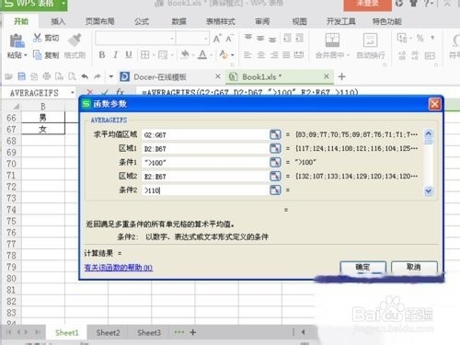460x345 pixels.
Task: Click the 求平均值区域 input field
Action: tap(204, 134)
